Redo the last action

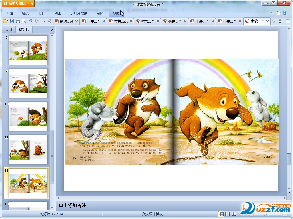click(37, 21)
